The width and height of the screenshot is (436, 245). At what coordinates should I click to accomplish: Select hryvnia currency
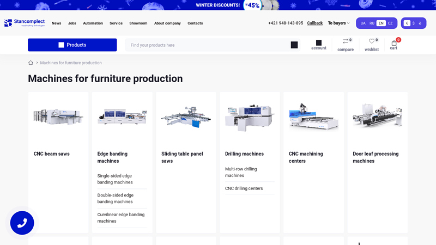420,23
